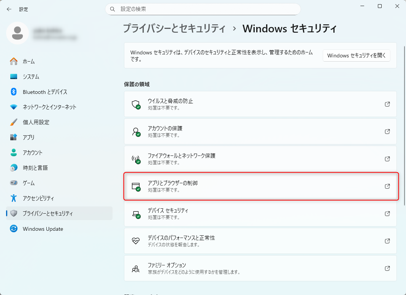The height and width of the screenshot is (295, 406).
Task: Click the ウイルスと脅威の防止 shield icon
Action: tap(136, 105)
